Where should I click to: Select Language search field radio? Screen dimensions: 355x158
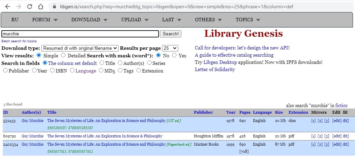point(72,70)
